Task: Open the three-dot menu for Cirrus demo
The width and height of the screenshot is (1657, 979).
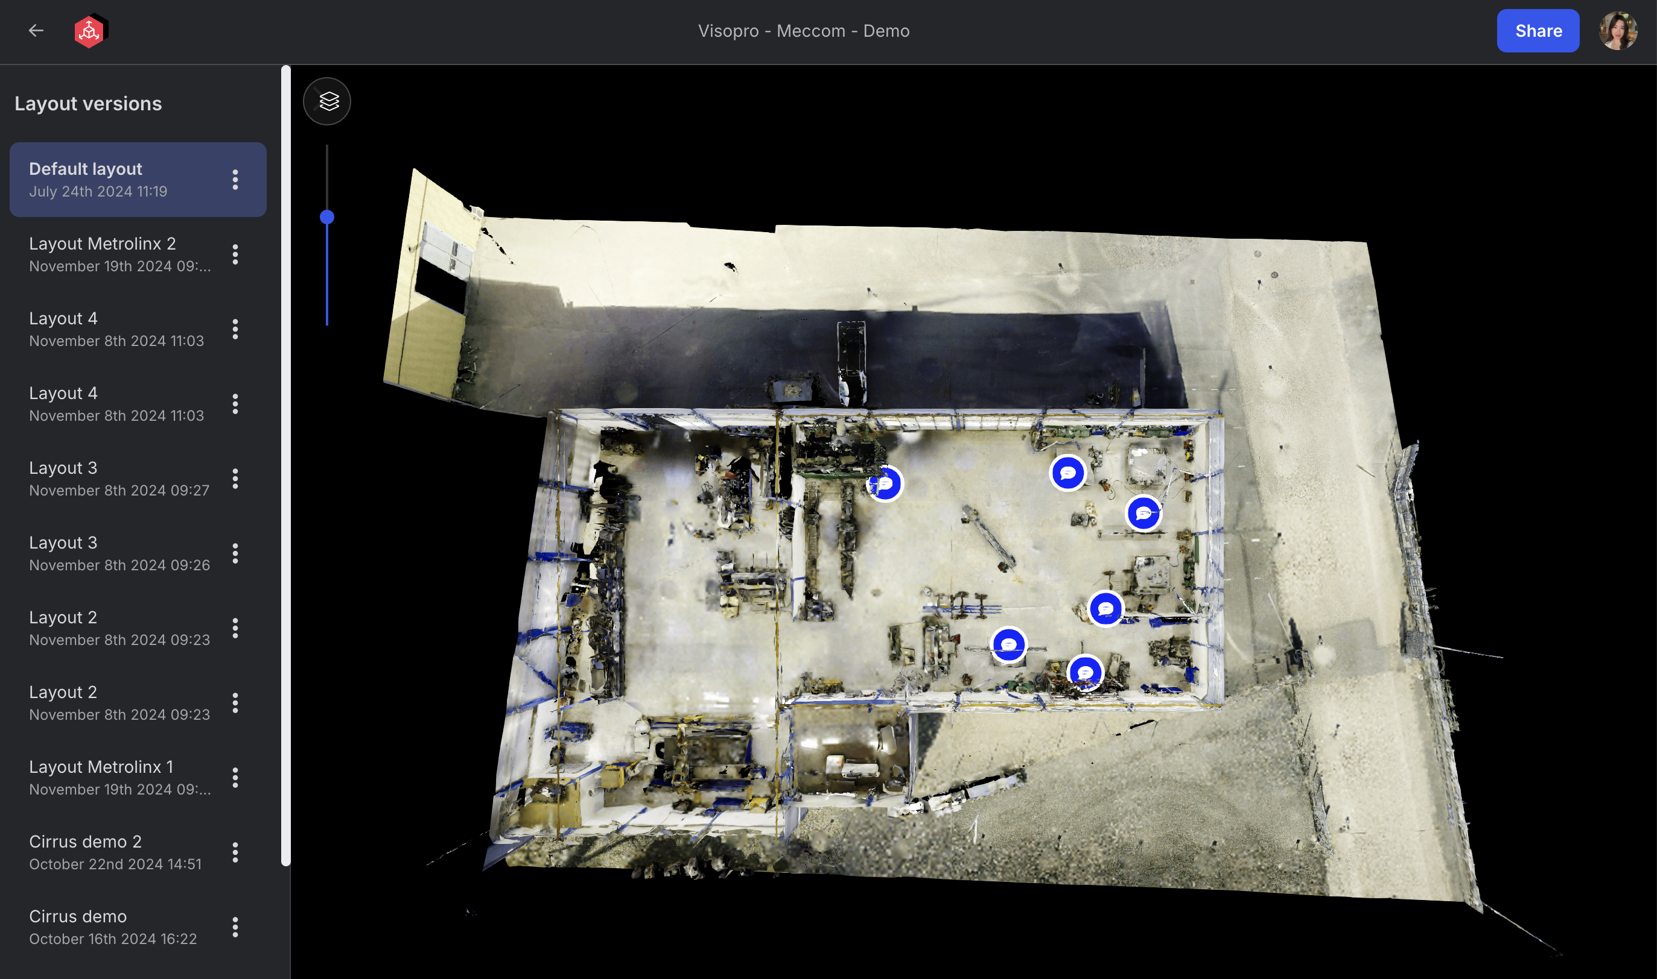Action: pos(235,927)
